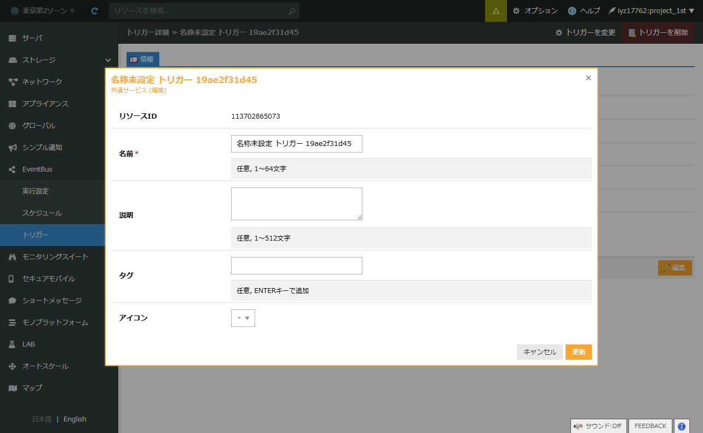Open the アイコン dropdown selector
703x433 pixels.
pyautogui.click(x=243, y=318)
